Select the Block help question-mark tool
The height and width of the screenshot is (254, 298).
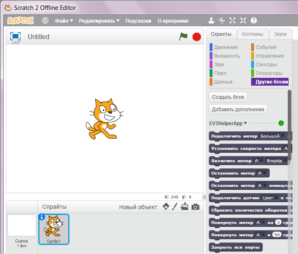coord(254,20)
